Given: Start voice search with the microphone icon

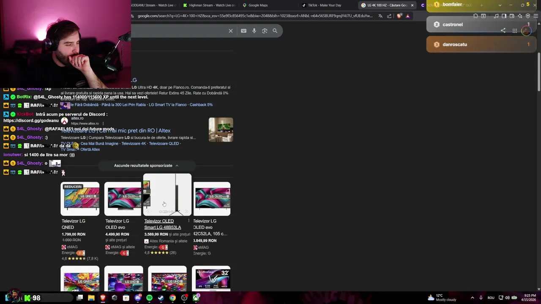Looking at the screenshot, I should point(254,31).
